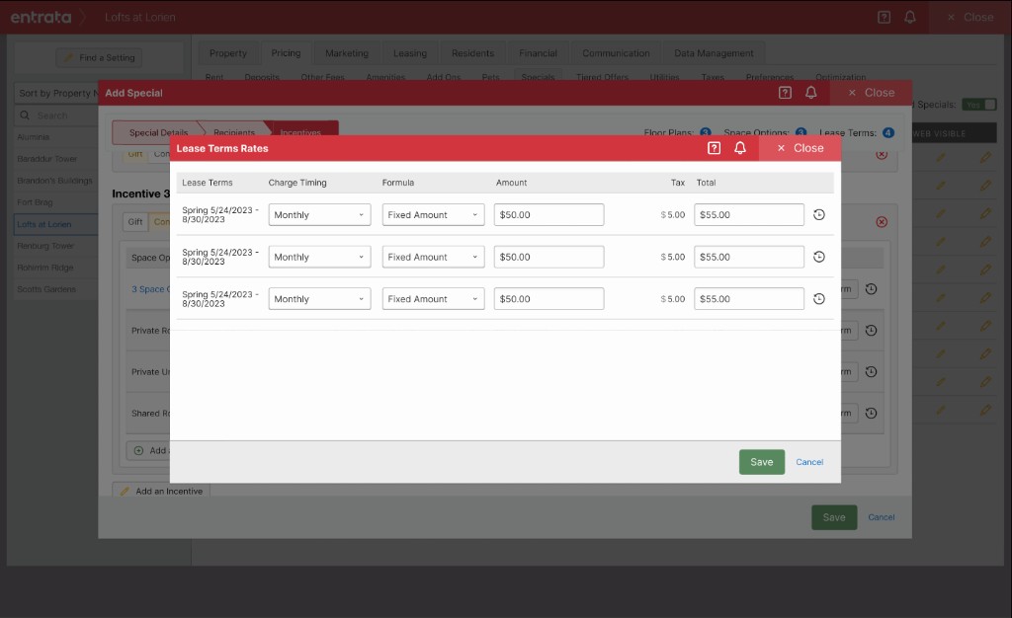Open the Residents tab
The width and height of the screenshot is (1012, 618).
pos(472,53)
